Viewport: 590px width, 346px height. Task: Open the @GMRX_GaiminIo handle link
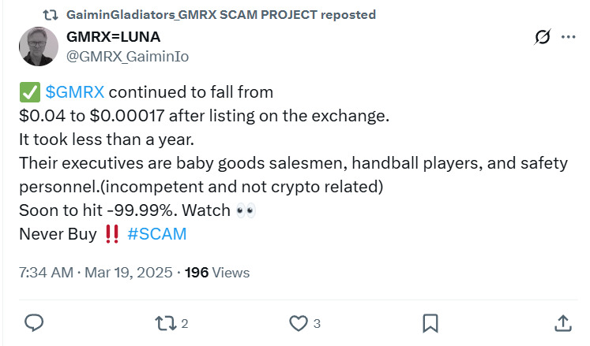(x=128, y=56)
